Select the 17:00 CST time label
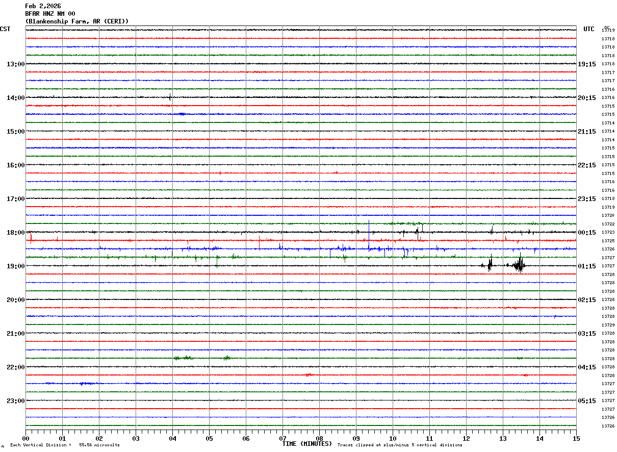617x452 pixels. 15,199
